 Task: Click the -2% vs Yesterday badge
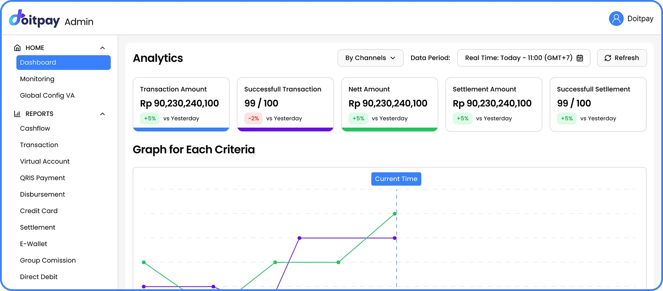point(253,119)
